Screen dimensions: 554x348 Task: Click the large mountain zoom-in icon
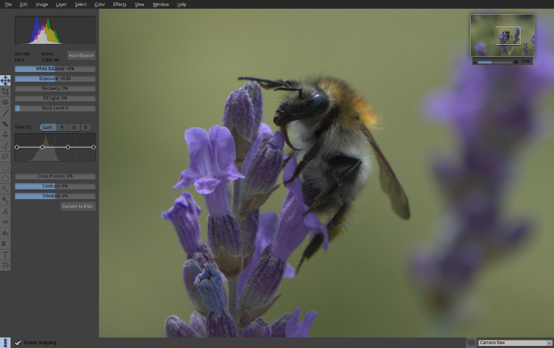tap(516, 62)
